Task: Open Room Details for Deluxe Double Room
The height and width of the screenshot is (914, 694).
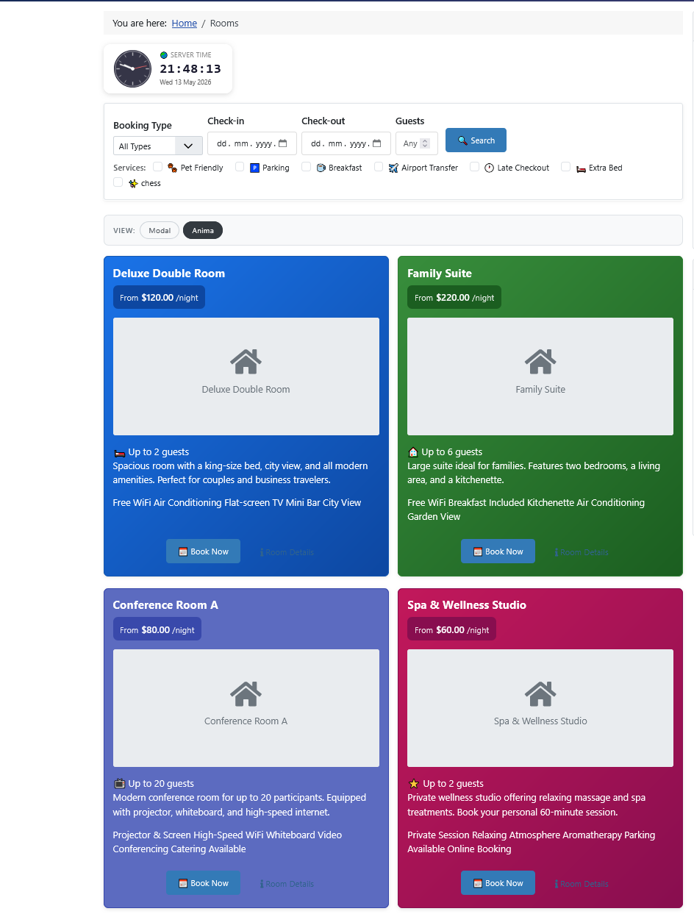Action: 287,552
